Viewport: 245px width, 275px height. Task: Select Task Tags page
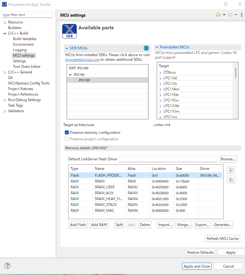click(x=15, y=105)
